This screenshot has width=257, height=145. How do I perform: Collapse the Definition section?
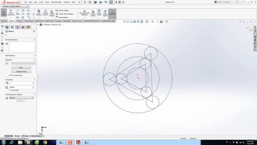tap(35, 60)
